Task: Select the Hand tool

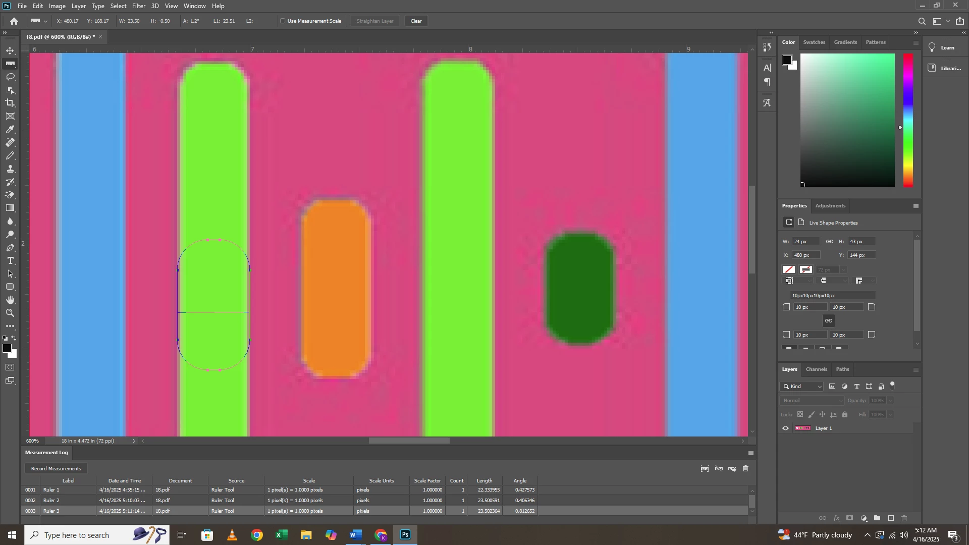Action: pyautogui.click(x=10, y=300)
